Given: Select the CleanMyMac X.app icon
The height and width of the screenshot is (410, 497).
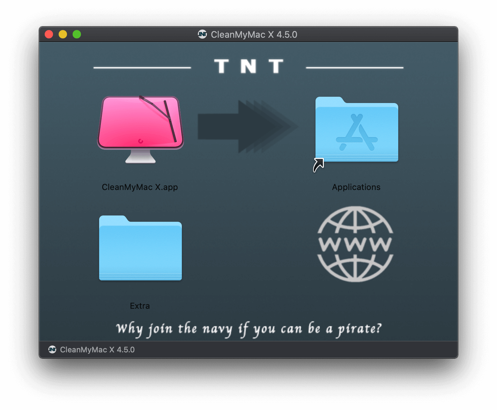Looking at the screenshot, I should click(140, 129).
